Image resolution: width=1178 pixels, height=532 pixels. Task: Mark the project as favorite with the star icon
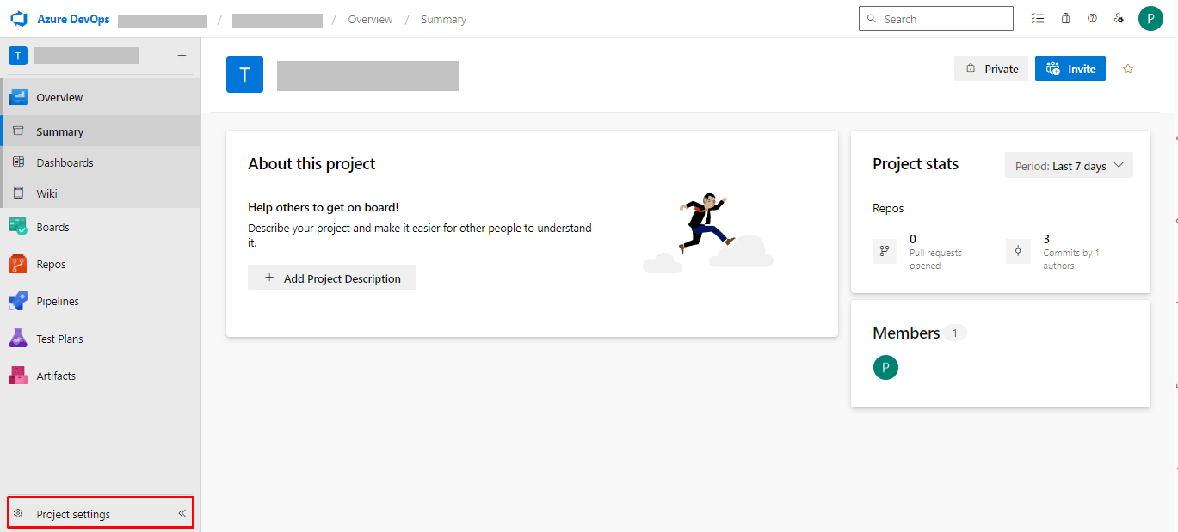pyautogui.click(x=1128, y=69)
